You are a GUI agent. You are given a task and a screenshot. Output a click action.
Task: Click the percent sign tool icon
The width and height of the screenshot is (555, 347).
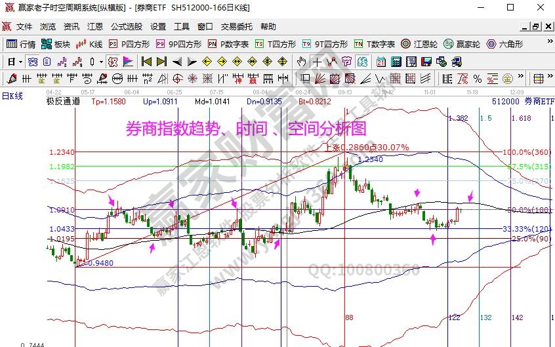tap(478, 79)
